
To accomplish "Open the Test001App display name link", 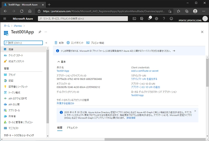I will coord(63,71).
